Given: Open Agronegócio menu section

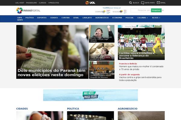Looking at the screenshot, I should pyautogui.click(x=102, y=18).
